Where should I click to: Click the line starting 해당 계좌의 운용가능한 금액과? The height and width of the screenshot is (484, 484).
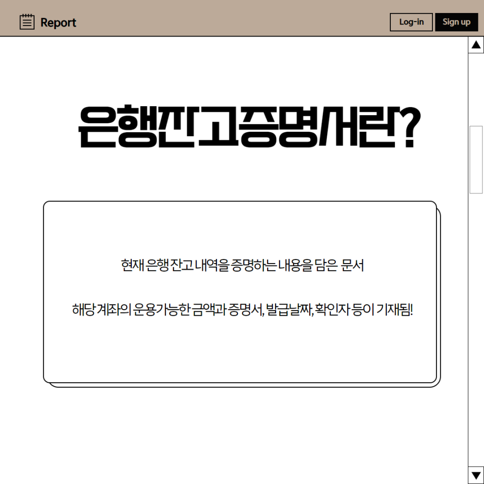pos(243,310)
